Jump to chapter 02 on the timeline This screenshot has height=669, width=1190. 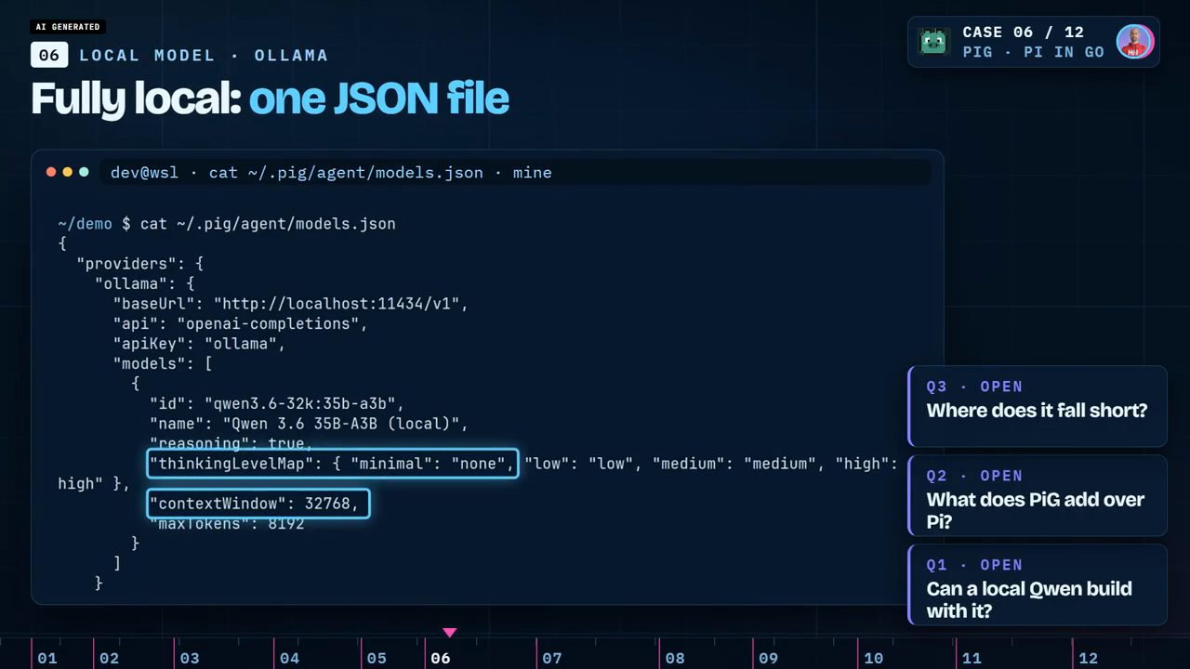click(109, 658)
